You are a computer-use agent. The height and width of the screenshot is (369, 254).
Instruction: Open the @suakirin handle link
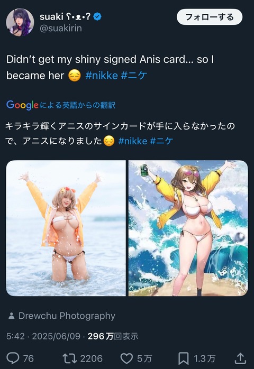tap(61, 28)
